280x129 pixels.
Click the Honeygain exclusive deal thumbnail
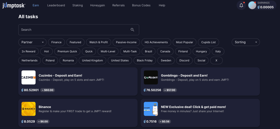point(151,109)
